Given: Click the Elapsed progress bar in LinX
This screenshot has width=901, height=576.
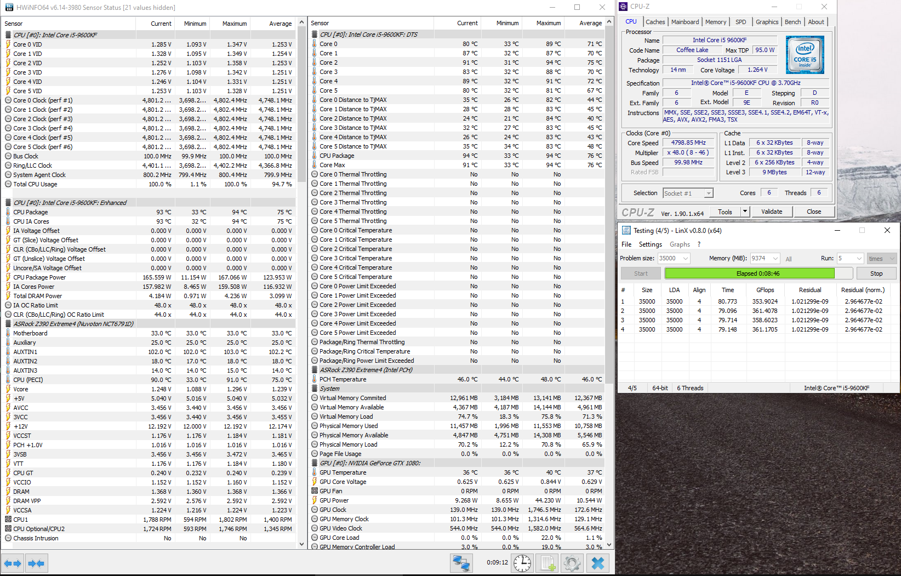Looking at the screenshot, I should [759, 273].
